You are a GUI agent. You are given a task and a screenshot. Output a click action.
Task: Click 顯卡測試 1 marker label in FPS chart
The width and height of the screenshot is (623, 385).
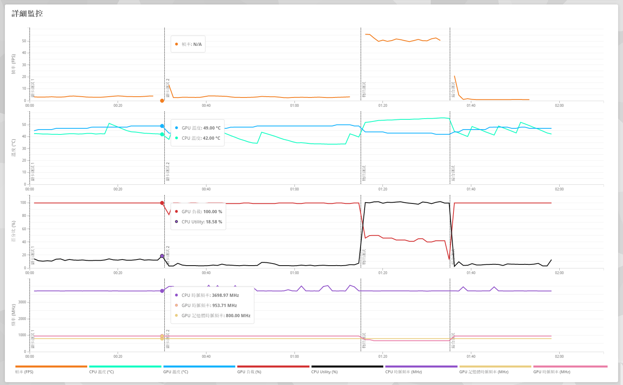coord(33,89)
